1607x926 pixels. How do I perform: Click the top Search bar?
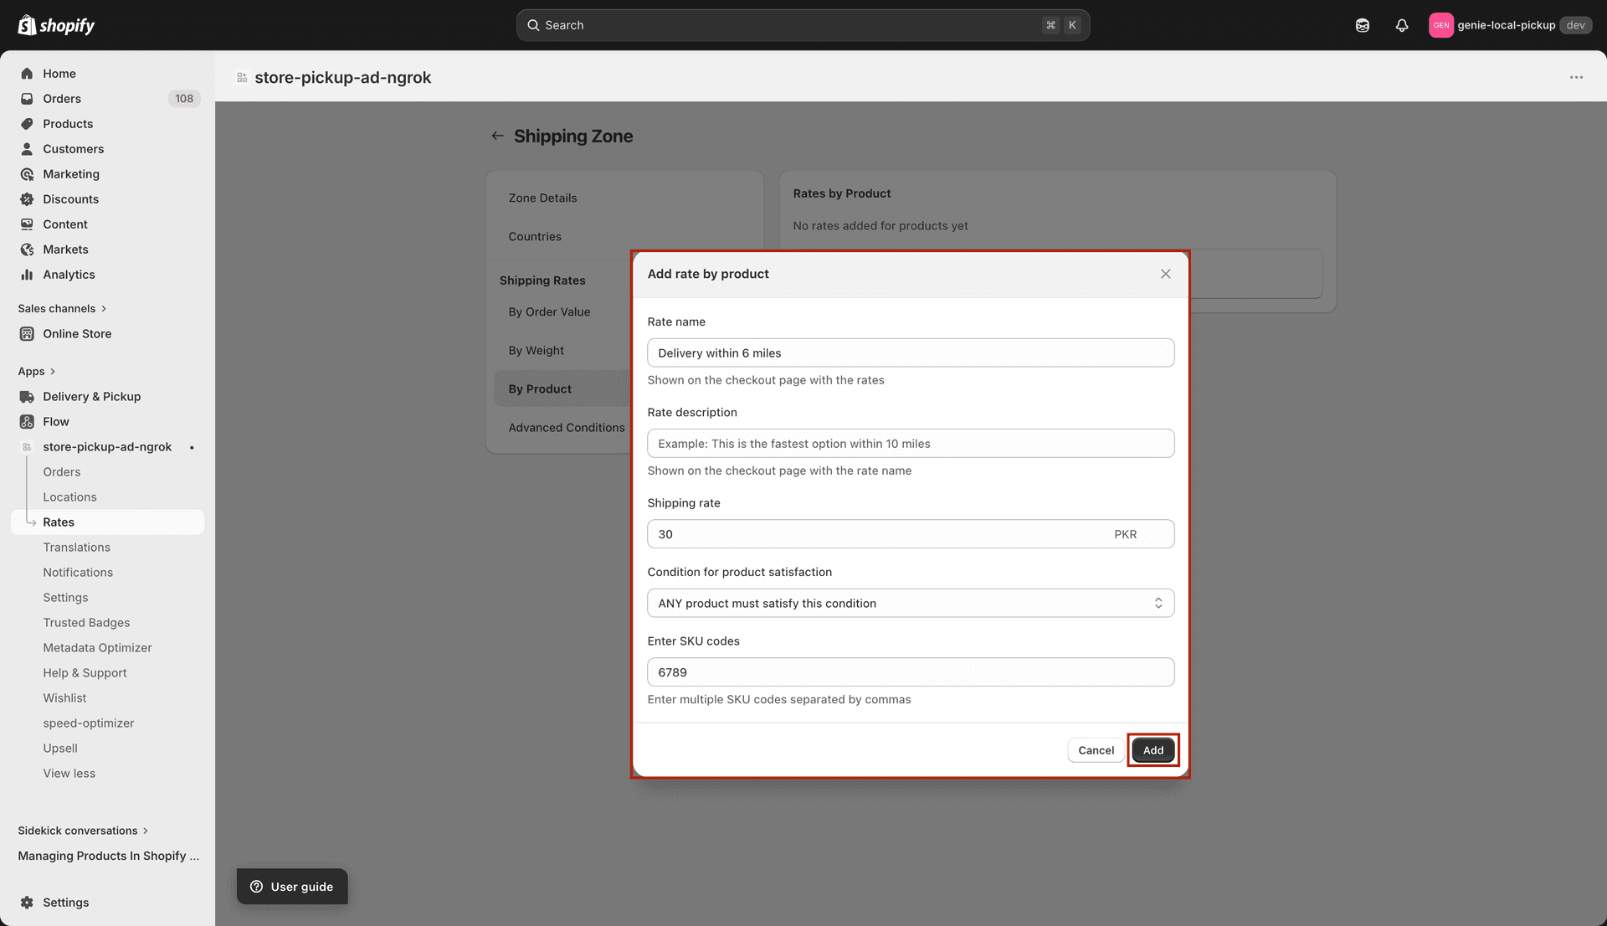tap(803, 25)
